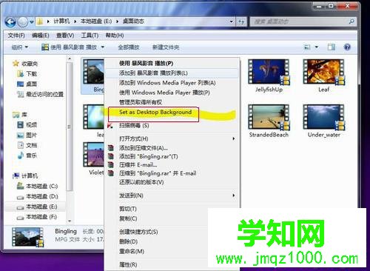Open the 查看(V) menu
Viewport: 370px width, 271px height.
pos(65,36)
